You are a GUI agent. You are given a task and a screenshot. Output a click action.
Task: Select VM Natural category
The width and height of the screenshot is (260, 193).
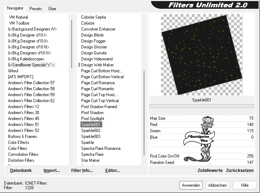tap(18, 17)
